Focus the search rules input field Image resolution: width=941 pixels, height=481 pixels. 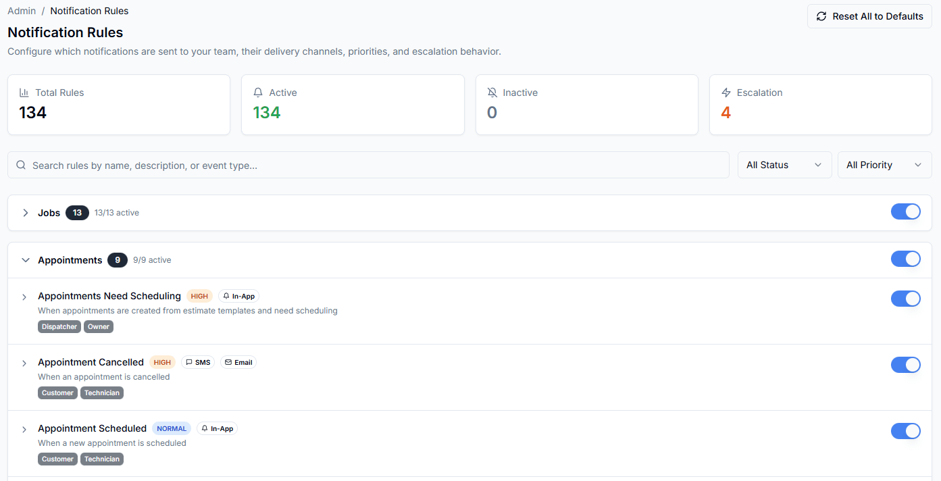click(368, 165)
